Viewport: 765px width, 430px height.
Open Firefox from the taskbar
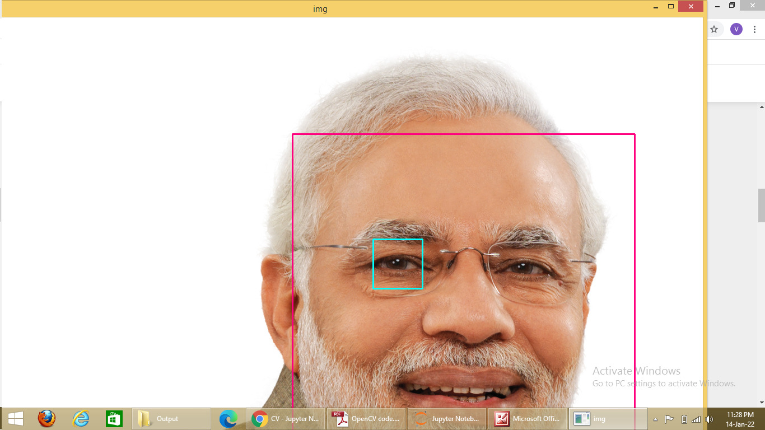coord(46,418)
